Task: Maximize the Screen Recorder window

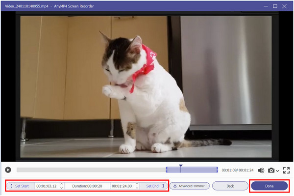Action: [275, 6]
